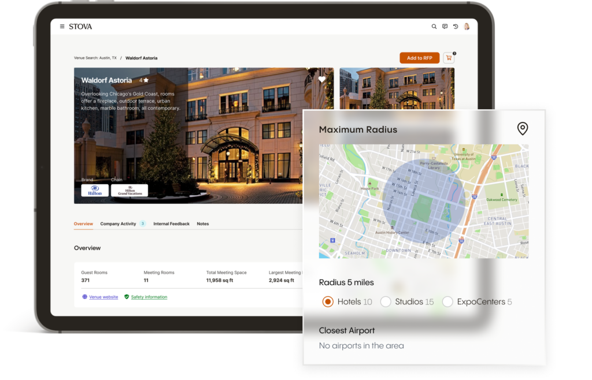The width and height of the screenshot is (592, 380).
Task: Open the search icon in the top bar
Action: [x=434, y=27]
